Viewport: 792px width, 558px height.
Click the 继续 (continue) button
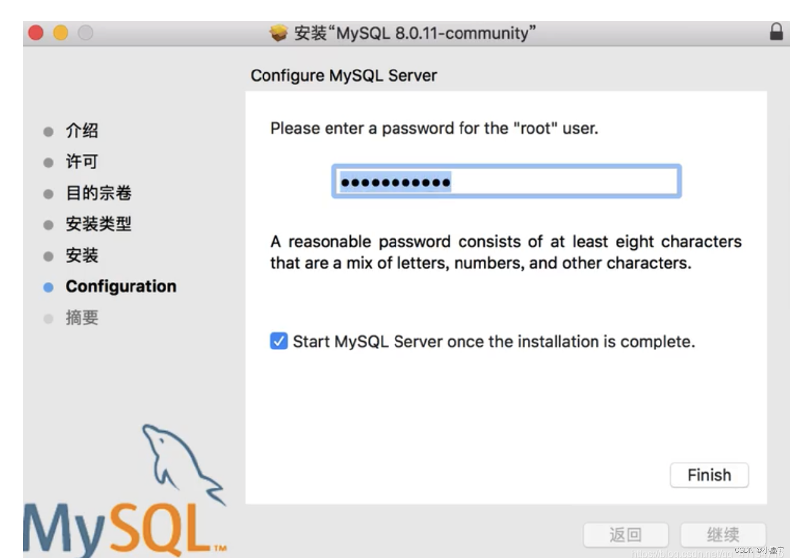coord(723,535)
